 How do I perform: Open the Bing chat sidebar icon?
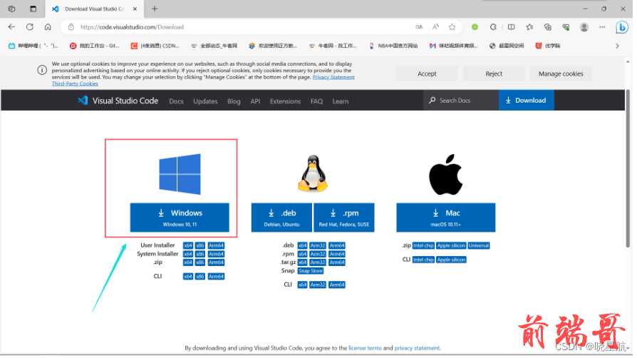coord(621,27)
